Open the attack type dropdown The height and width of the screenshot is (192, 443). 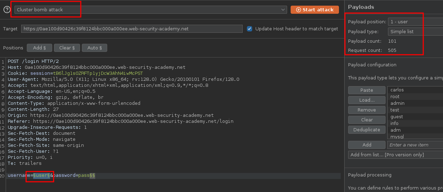[x=151, y=10]
